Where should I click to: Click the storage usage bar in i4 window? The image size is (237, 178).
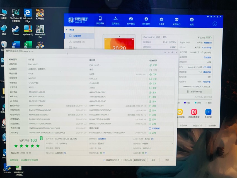coord(195,99)
